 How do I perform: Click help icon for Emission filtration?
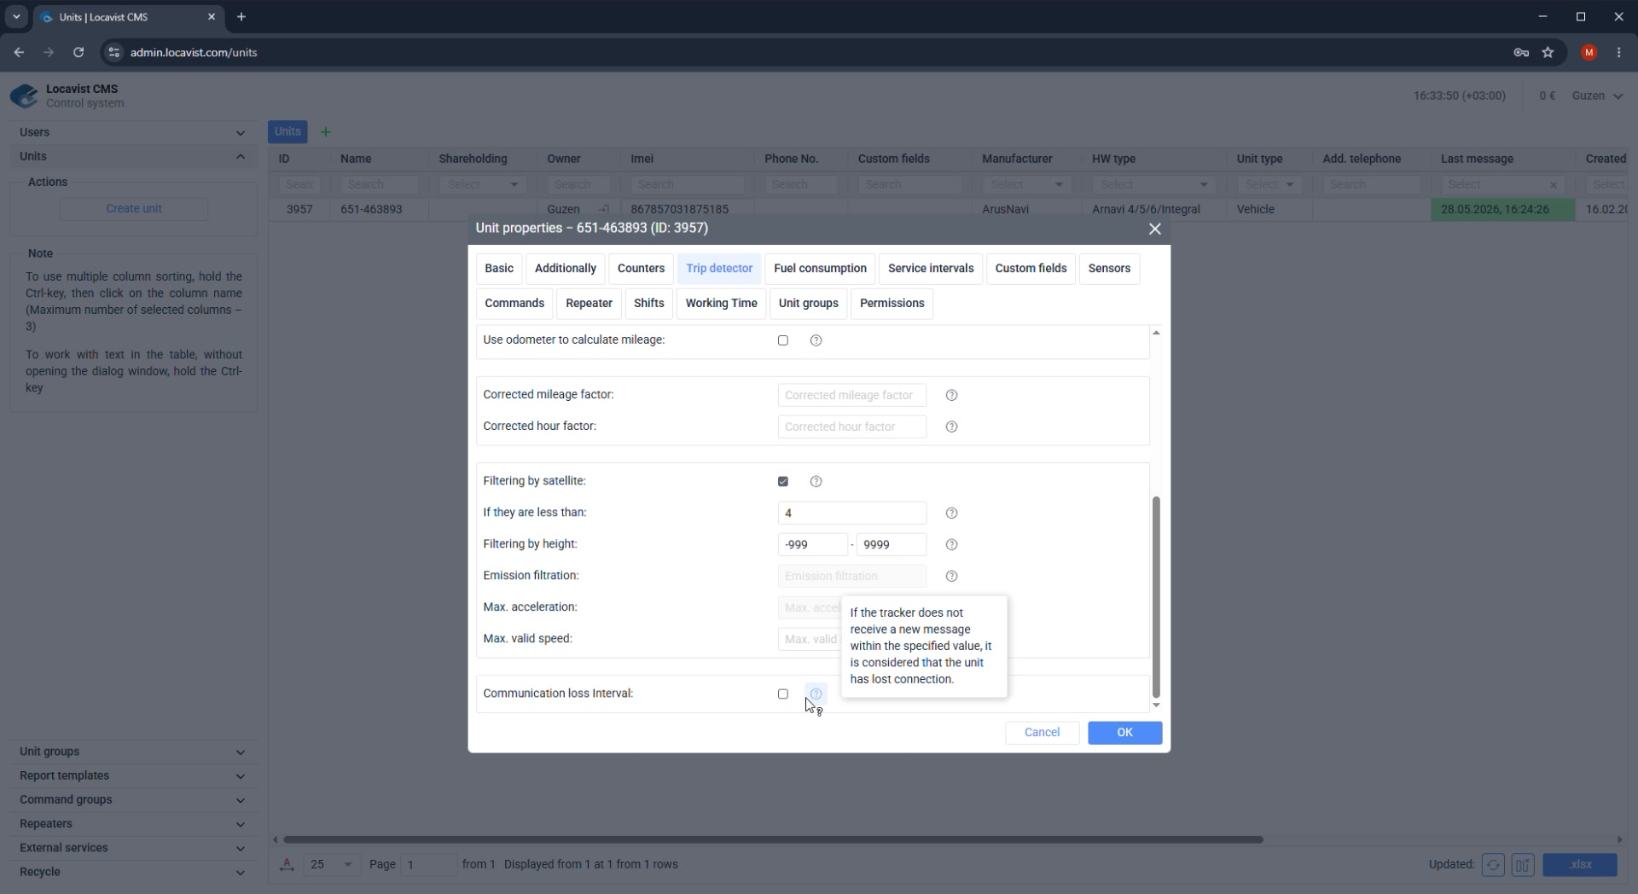[x=951, y=576]
